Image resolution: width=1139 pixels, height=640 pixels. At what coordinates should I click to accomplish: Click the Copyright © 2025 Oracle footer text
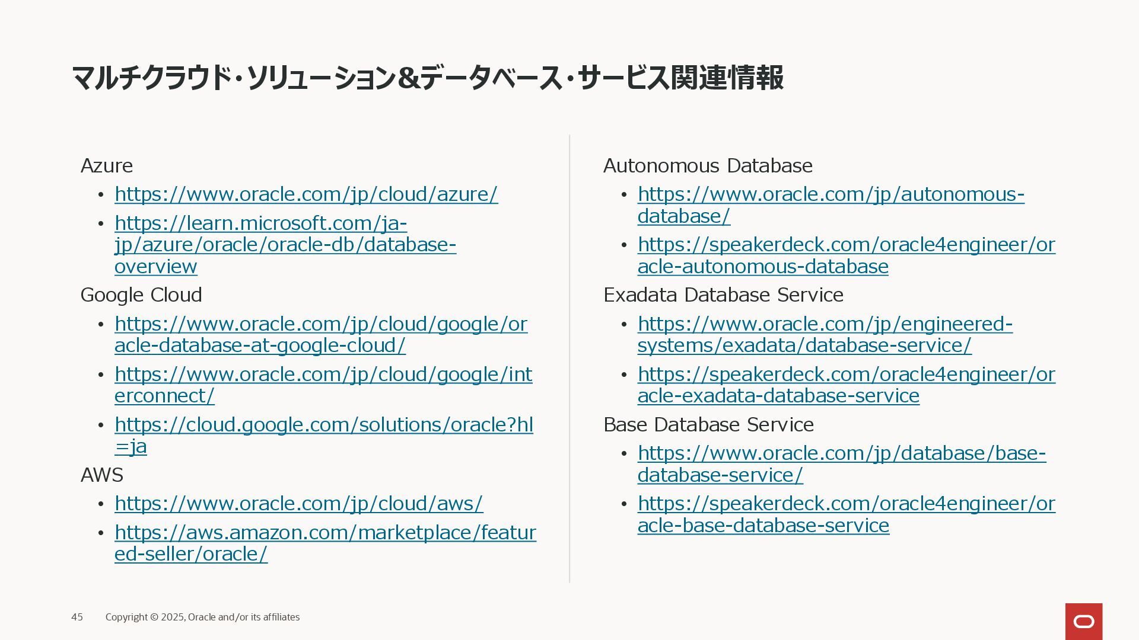(202, 617)
